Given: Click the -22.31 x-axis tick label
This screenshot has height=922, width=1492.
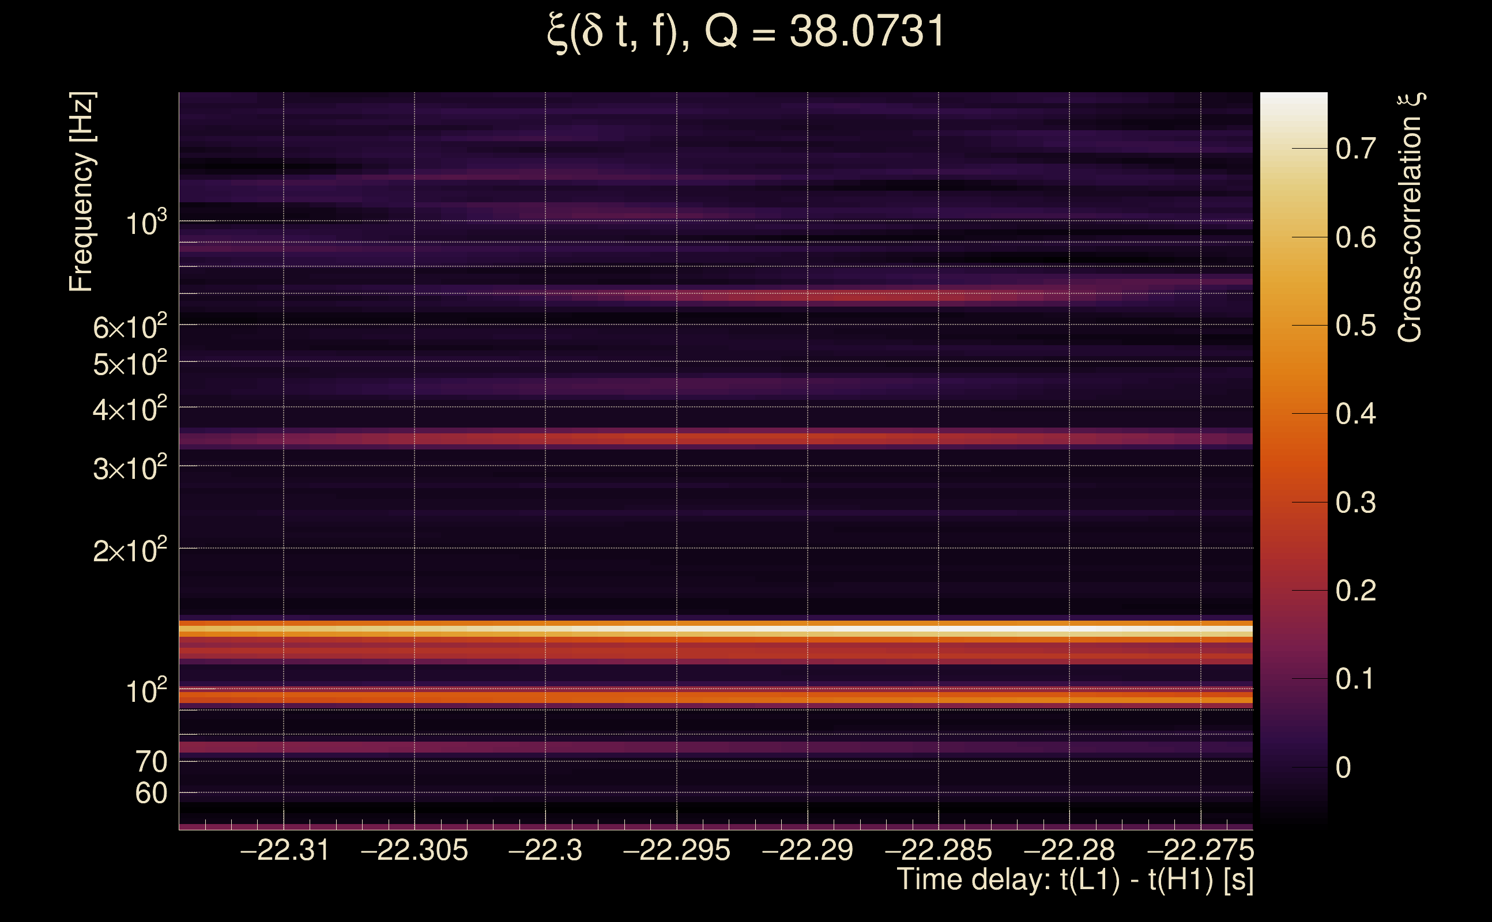Looking at the screenshot, I should coord(285,851).
